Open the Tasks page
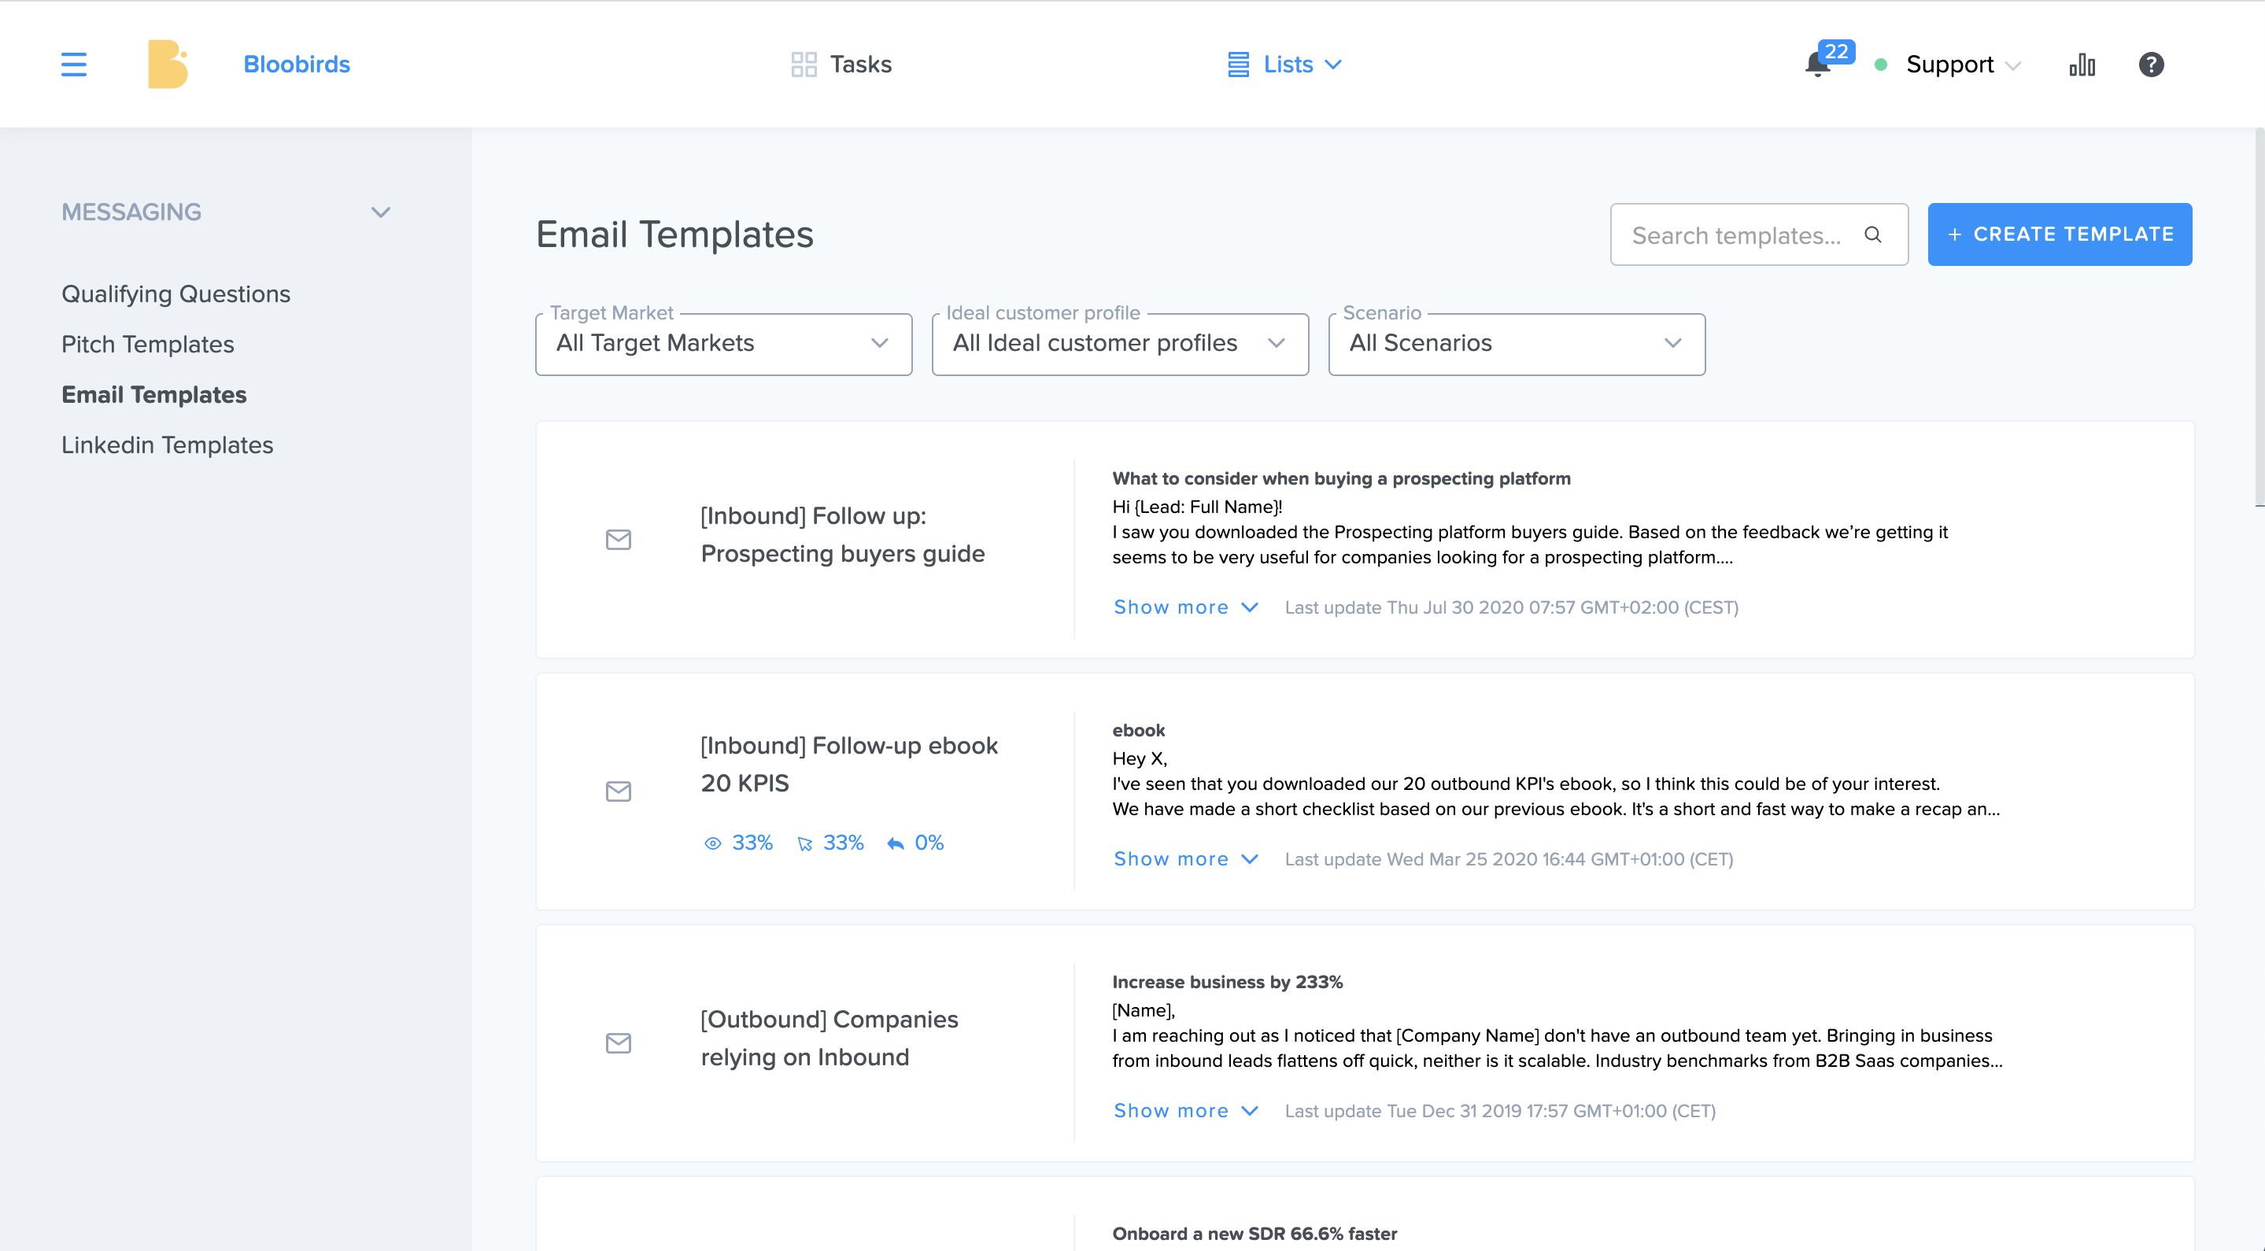The width and height of the screenshot is (2265, 1251). 841,65
